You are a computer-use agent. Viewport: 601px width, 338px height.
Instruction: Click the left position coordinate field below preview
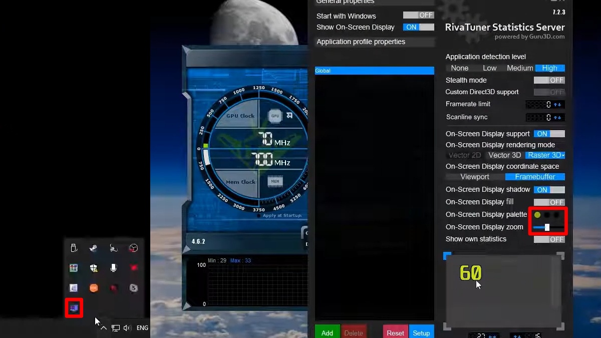(483, 335)
